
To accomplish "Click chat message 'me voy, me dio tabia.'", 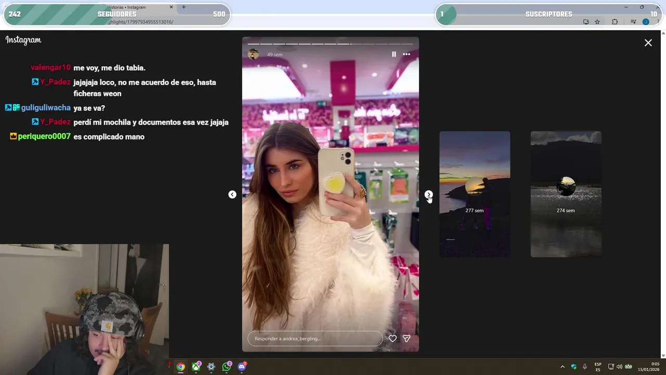I will point(109,68).
